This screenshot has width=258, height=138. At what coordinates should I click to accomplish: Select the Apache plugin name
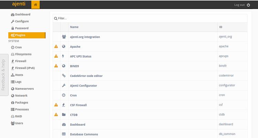(75, 47)
